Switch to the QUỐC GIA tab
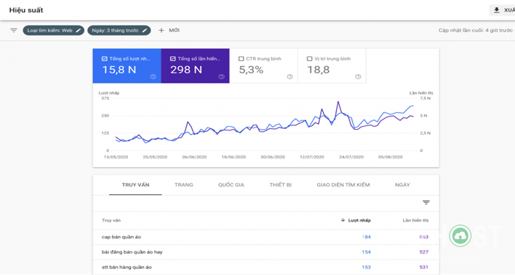This screenshot has width=515, height=275. coord(231,185)
